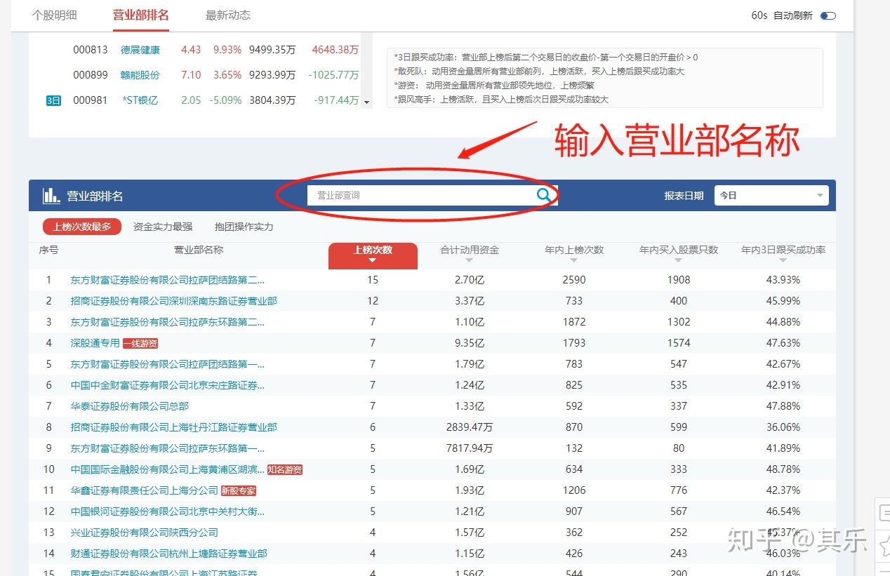Open 华鑫证券有限责任公司上海分公司 link
Viewport: 890px width, 576px height.
[145, 490]
